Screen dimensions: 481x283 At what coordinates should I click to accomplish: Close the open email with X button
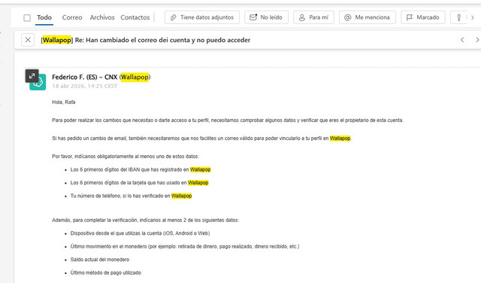28,40
